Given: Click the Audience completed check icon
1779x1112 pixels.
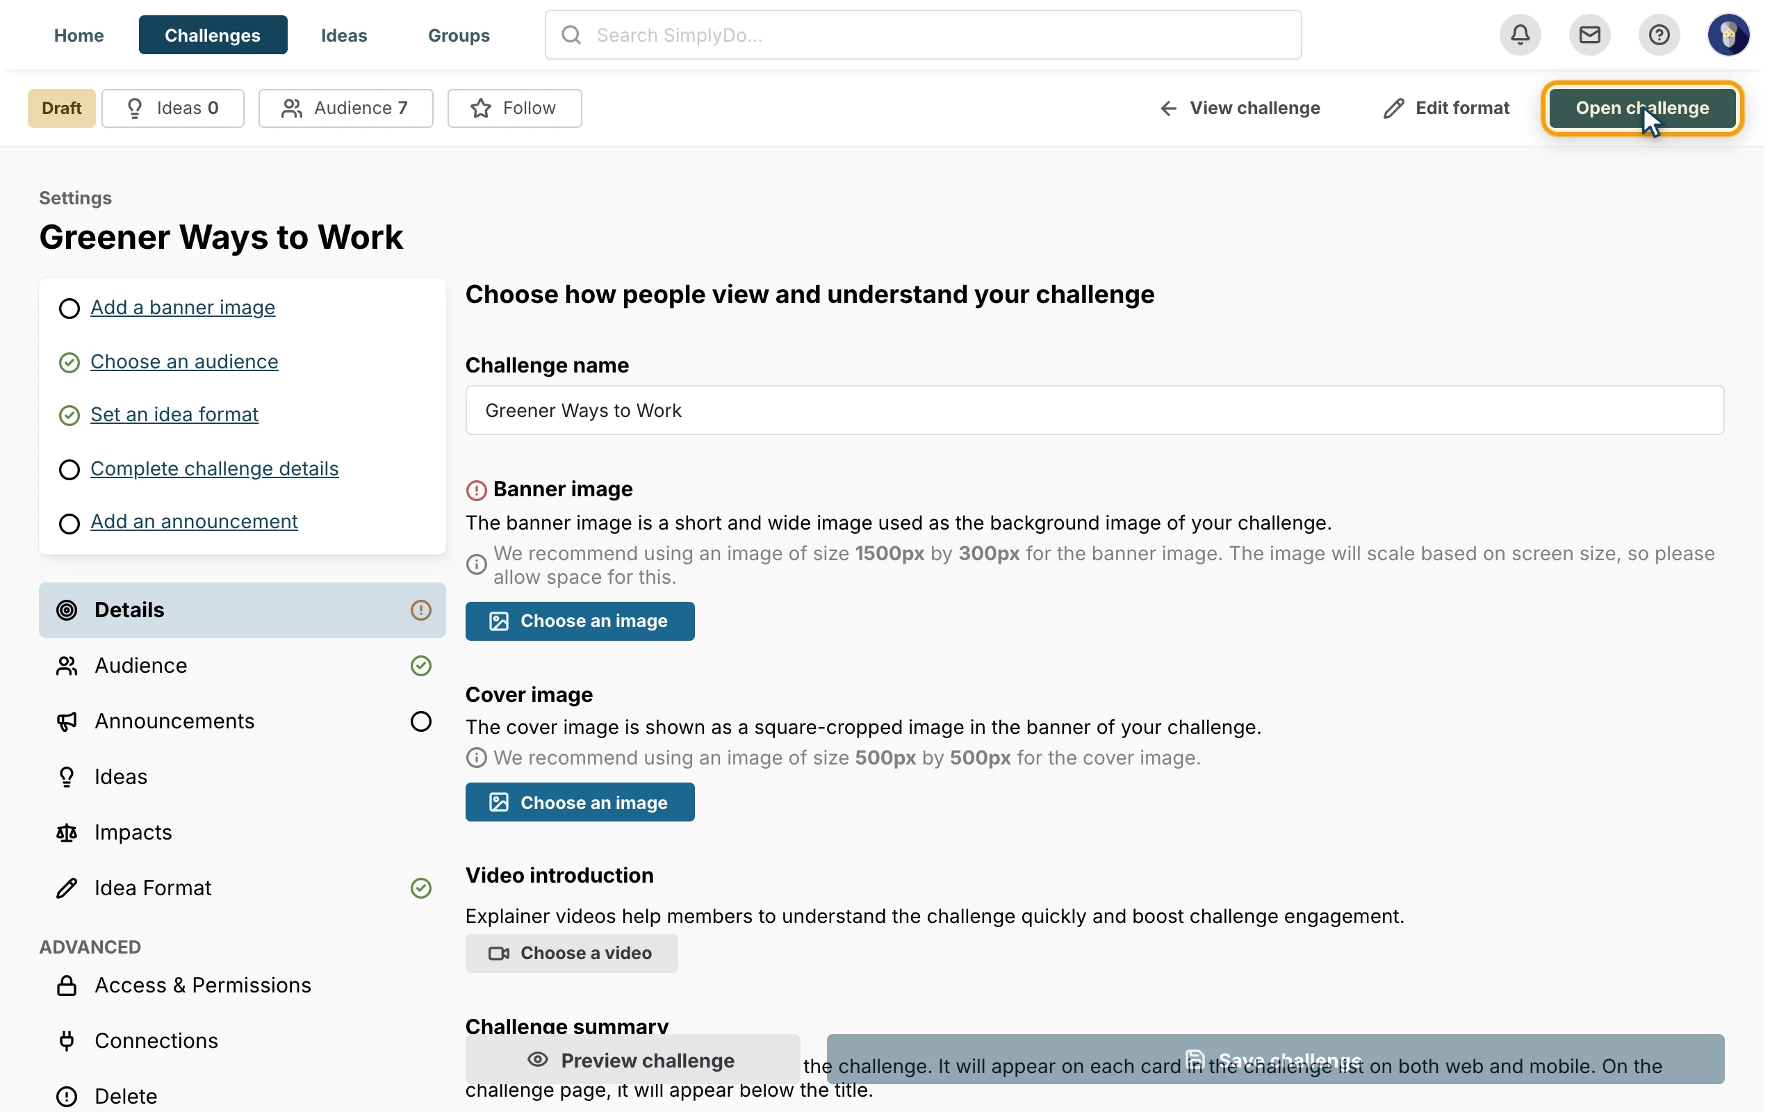Looking at the screenshot, I should click(x=420, y=666).
